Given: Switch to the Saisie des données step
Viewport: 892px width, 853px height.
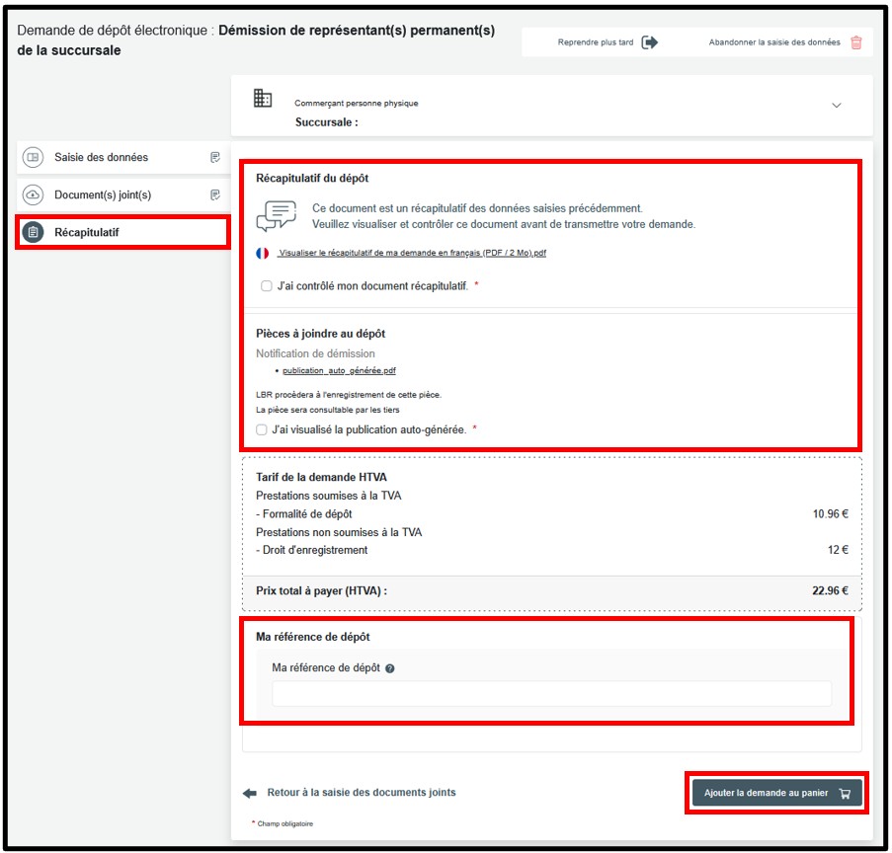Looking at the screenshot, I should (101, 157).
